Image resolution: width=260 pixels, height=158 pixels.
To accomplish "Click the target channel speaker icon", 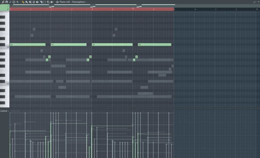I will click(57, 2).
